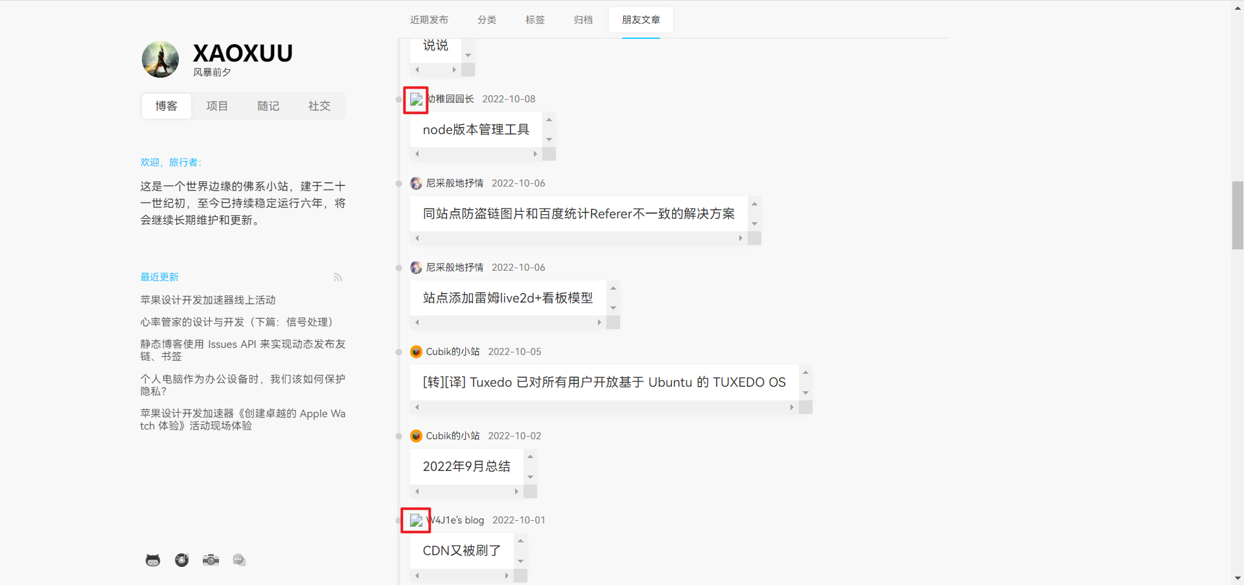Click the date 2022-10-08

pyautogui.click(x=509, y=99)
